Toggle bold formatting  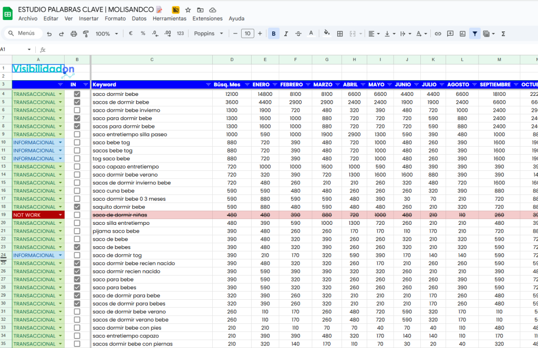click(x=274, y=34)
